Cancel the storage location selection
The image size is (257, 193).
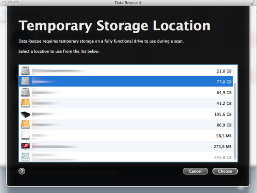coord(196,171)
